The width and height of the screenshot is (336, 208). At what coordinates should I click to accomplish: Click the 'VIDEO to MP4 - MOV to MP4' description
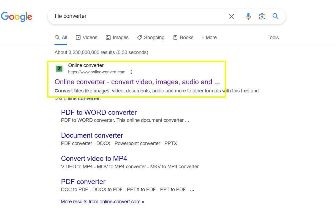[x=130, y=167]
